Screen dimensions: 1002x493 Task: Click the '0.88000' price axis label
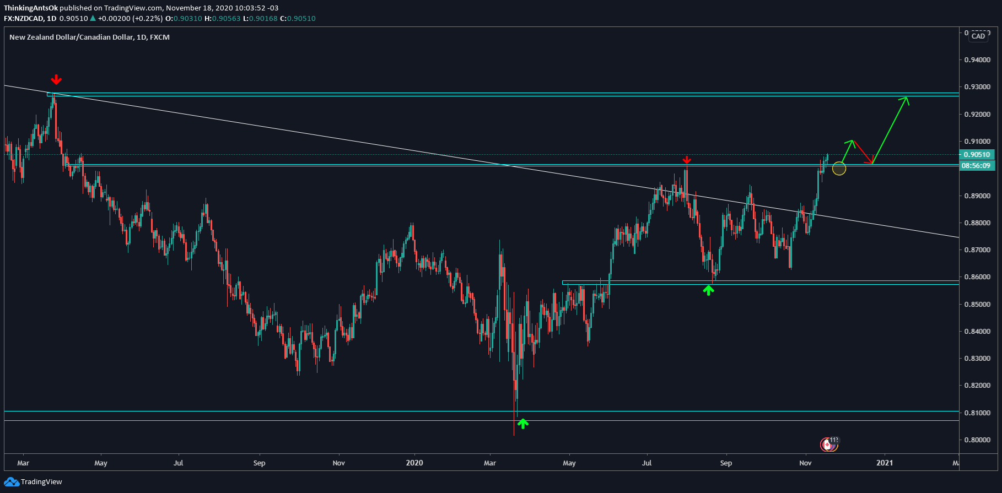977,223
